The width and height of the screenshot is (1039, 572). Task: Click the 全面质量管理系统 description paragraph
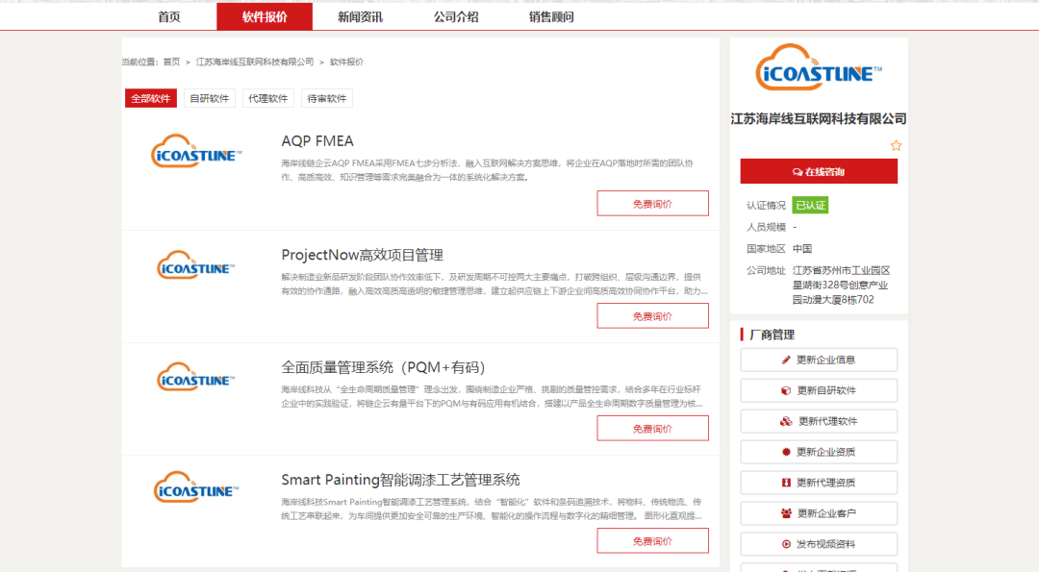492,397
